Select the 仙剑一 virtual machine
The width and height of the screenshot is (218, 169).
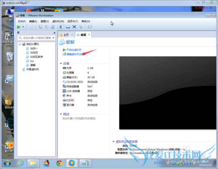pyautogui.click(x=34, y=48)
